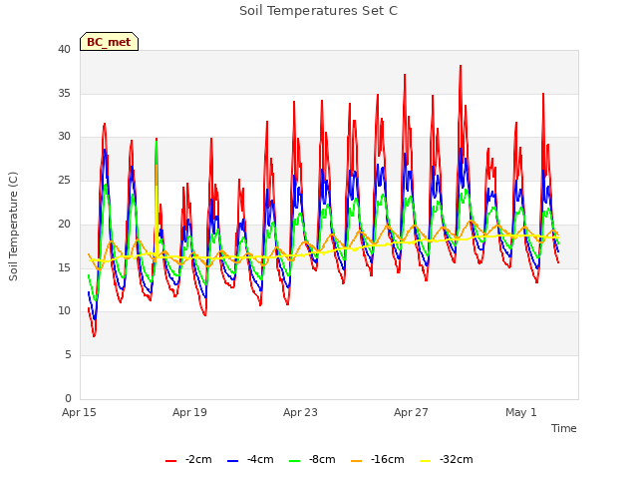Toggle the -32cm series legend entry
Image resolution: width=638 pixels, height=479 pixels.
[446, 459]
